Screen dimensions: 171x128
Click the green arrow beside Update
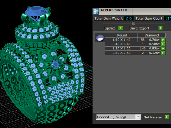pos(120,28)
